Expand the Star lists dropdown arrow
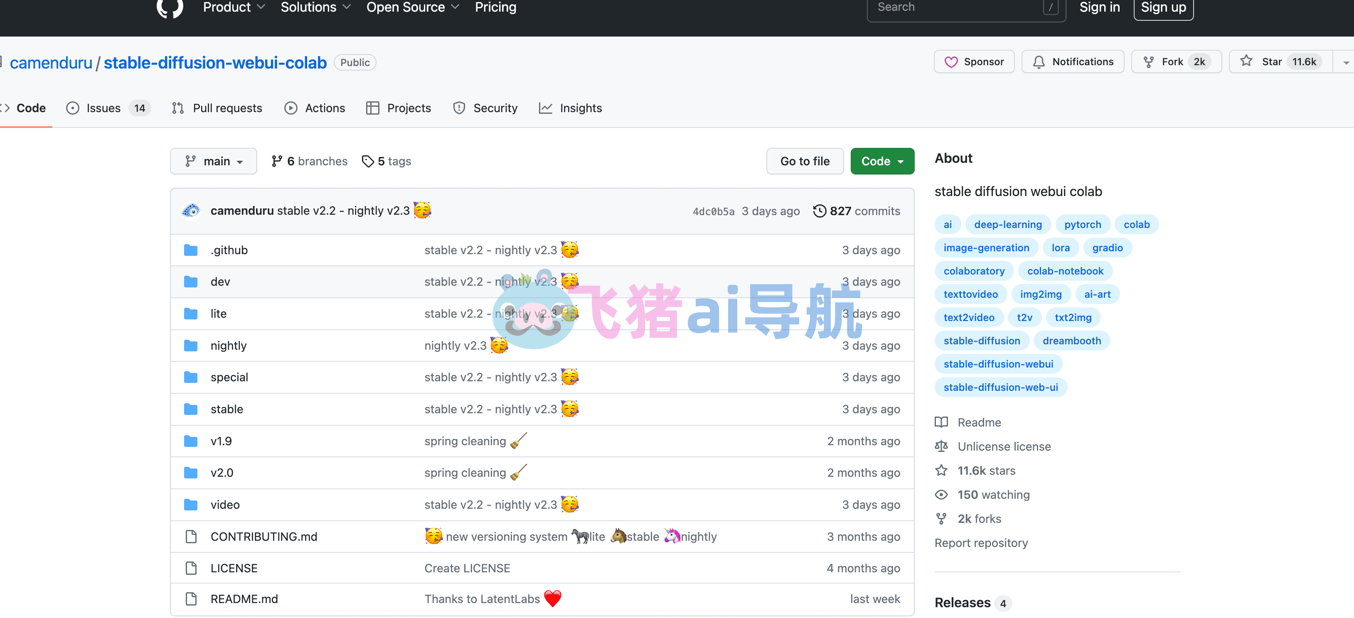Viewport: 1354px width, 618px height. pyautogui.click(x=1345, y=62)
